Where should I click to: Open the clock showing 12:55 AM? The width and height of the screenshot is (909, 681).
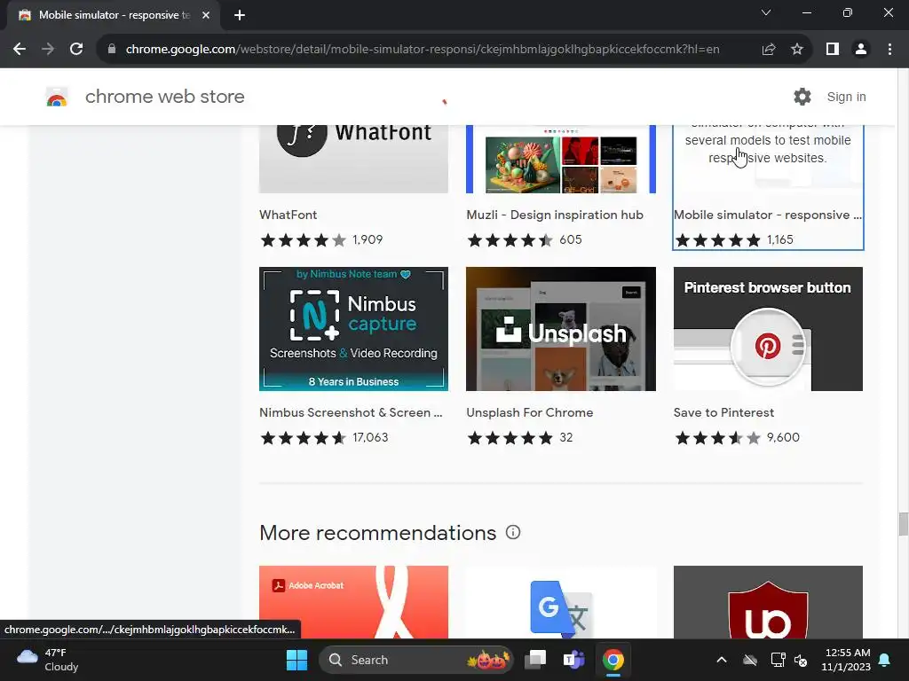[846, 660]
